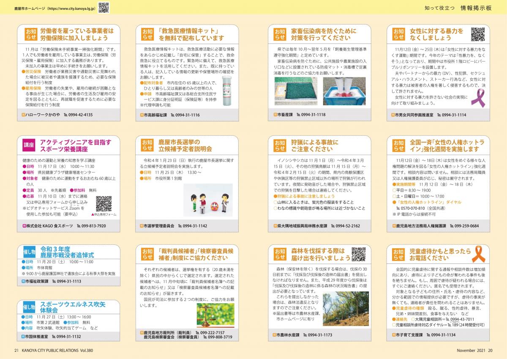The image size is (507, 359).
Task: Open the city homepage URL in the header
Action: (53, 8)
